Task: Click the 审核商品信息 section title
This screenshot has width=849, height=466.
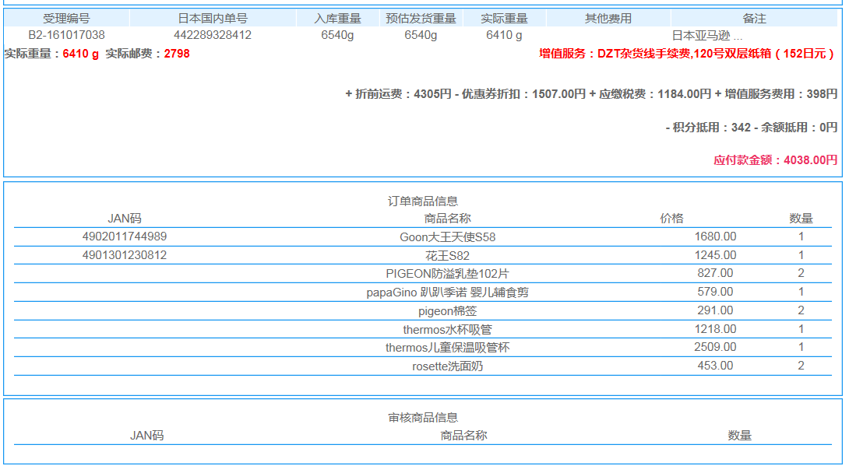Action: pos(423,417)
